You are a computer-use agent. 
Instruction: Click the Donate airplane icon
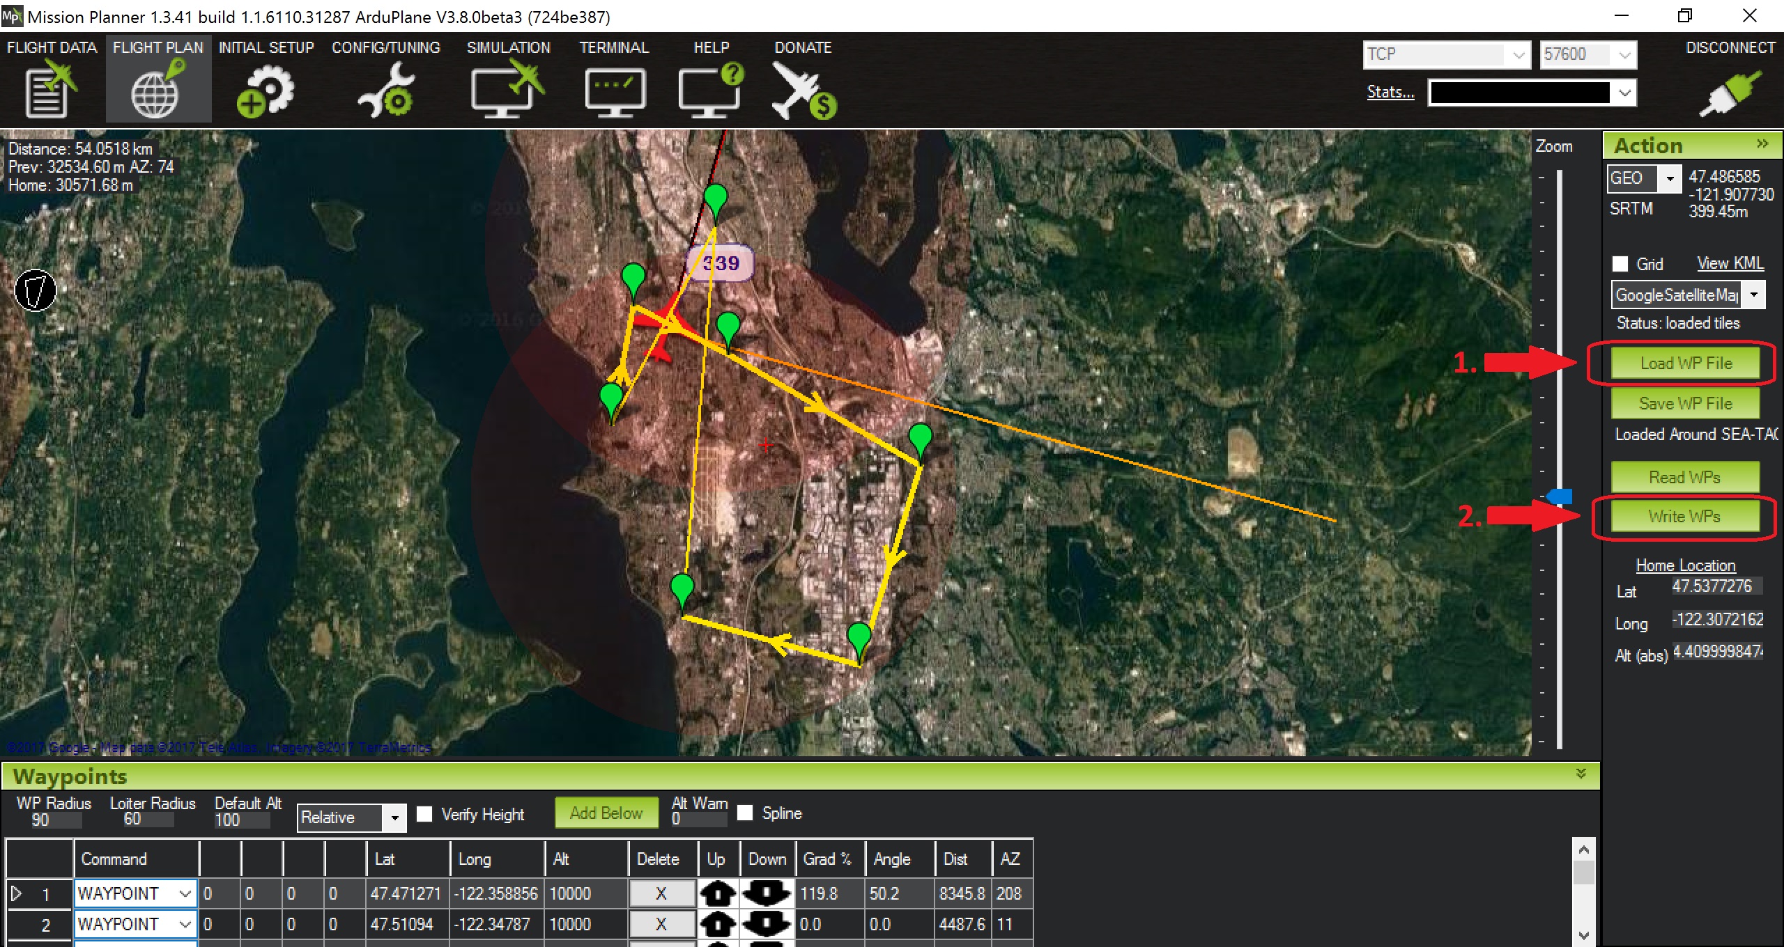[803, 92]
